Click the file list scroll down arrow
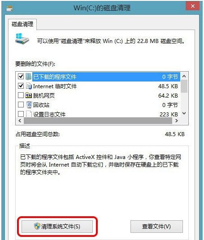The height and width of the screenshot is (240, 204). tap(184, 113)
